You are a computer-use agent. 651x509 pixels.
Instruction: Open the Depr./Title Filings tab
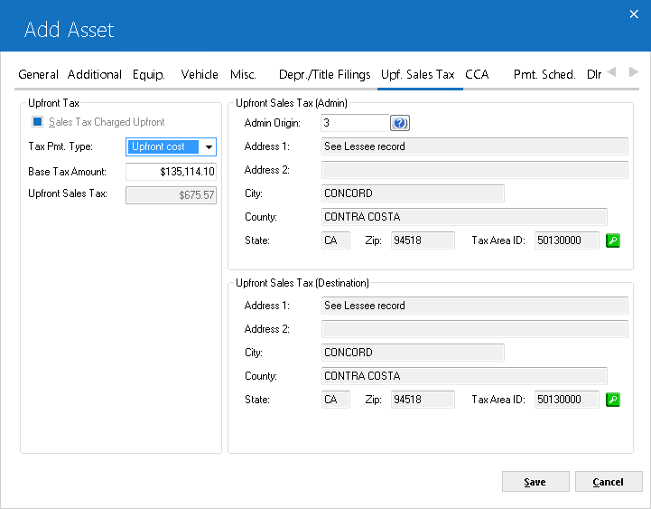click(x=324, y=74)
